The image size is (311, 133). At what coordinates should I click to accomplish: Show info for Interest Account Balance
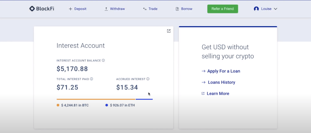tap(103, 60)
